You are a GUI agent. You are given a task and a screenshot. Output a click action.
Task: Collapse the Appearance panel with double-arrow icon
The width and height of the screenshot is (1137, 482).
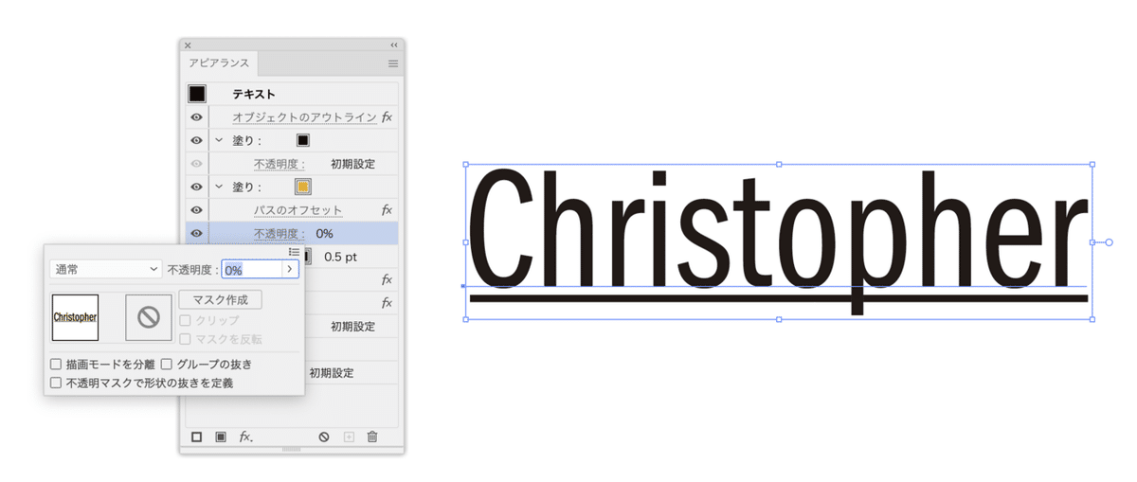point(393,45)
